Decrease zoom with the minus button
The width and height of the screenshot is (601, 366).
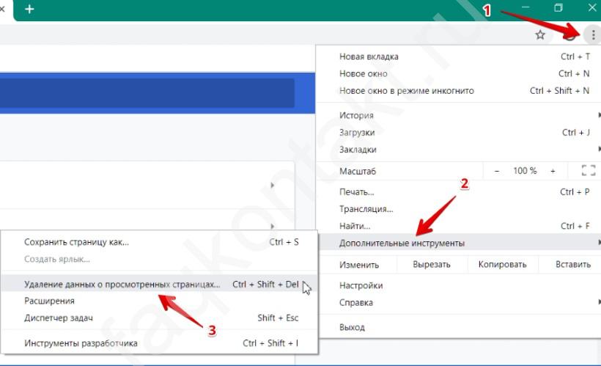click(x=497, y=171)
